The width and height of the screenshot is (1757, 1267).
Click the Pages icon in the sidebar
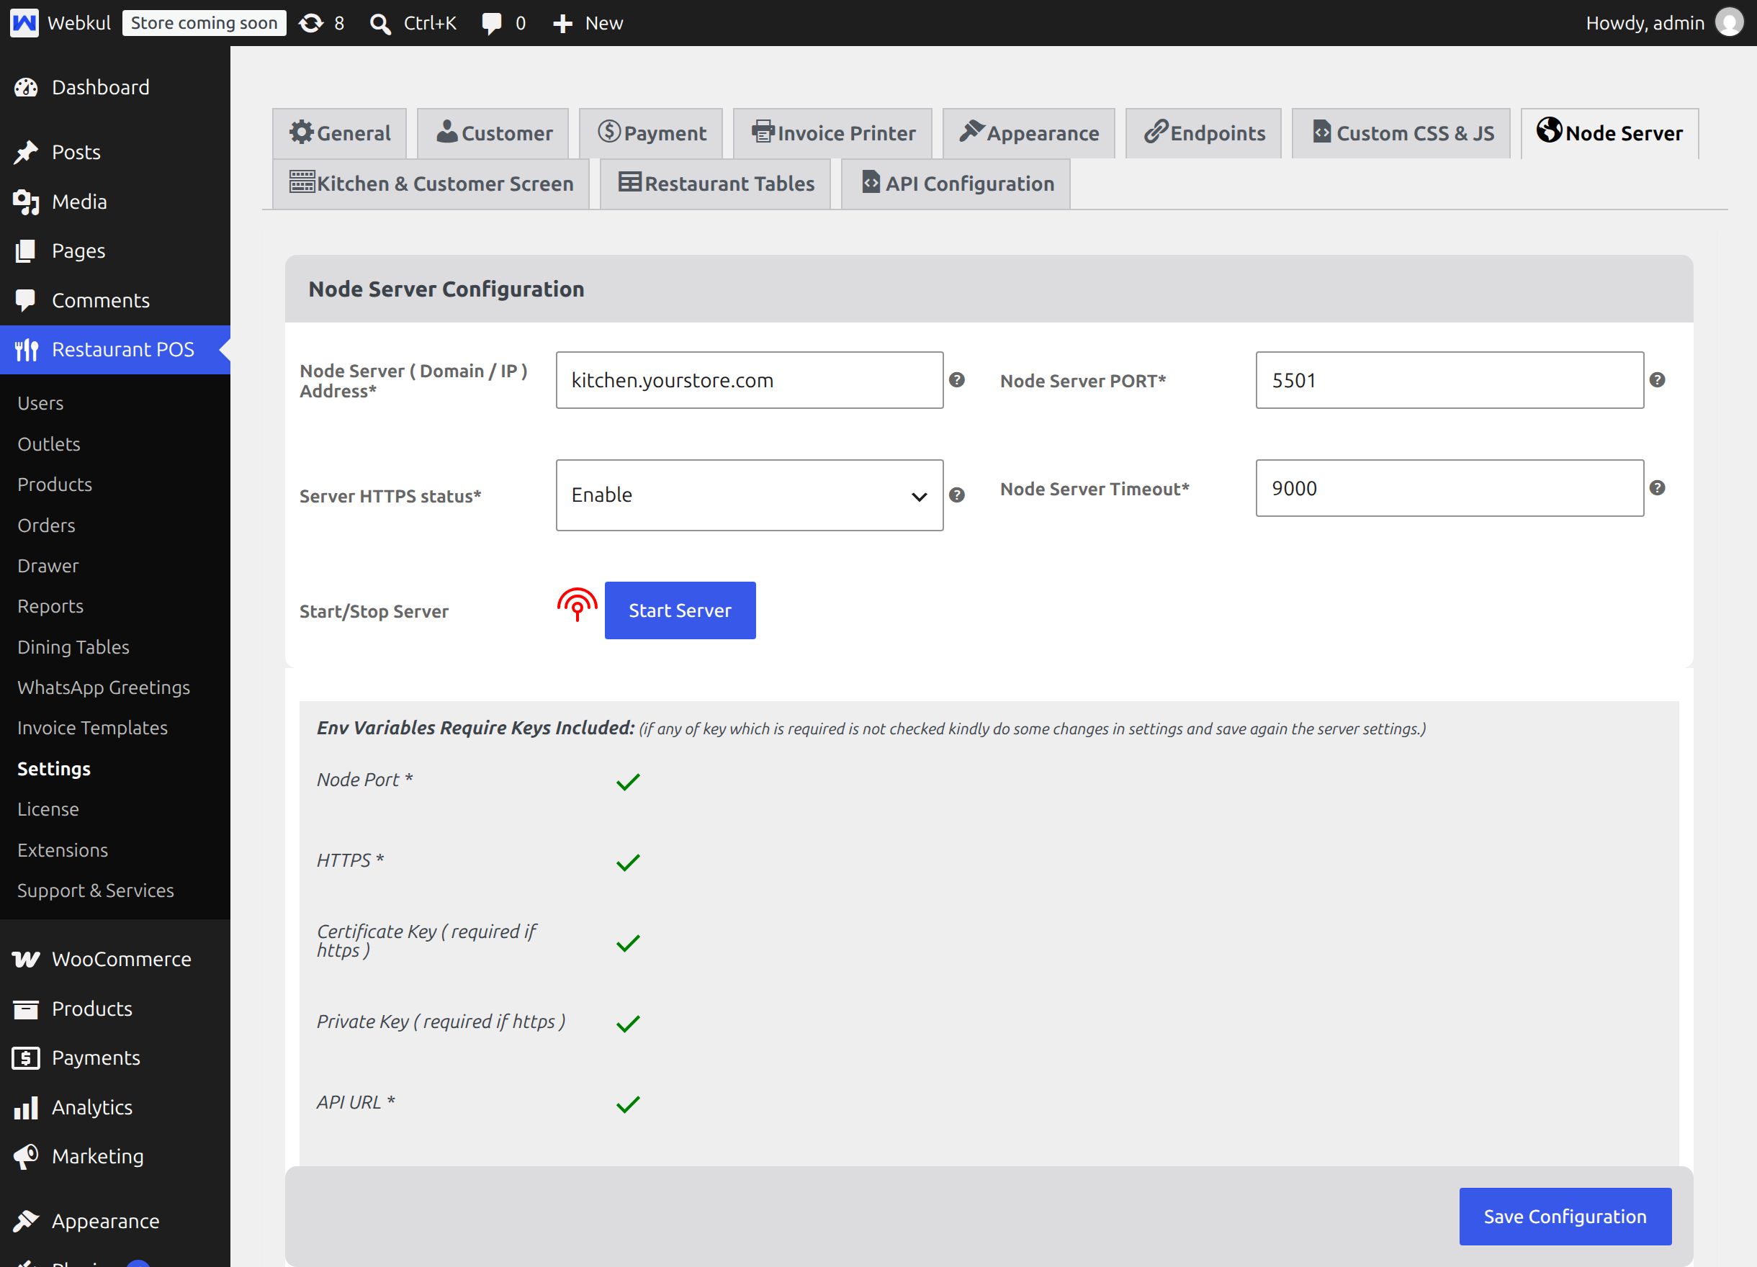click(x=26, y=251)
